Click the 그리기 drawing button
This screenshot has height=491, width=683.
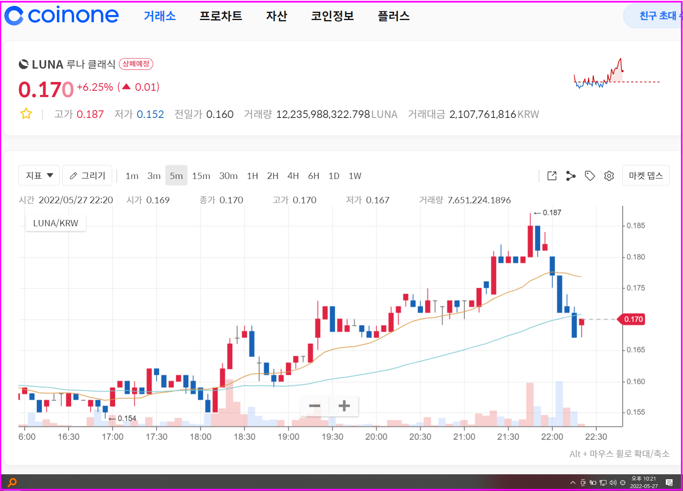tap(87, 175)
